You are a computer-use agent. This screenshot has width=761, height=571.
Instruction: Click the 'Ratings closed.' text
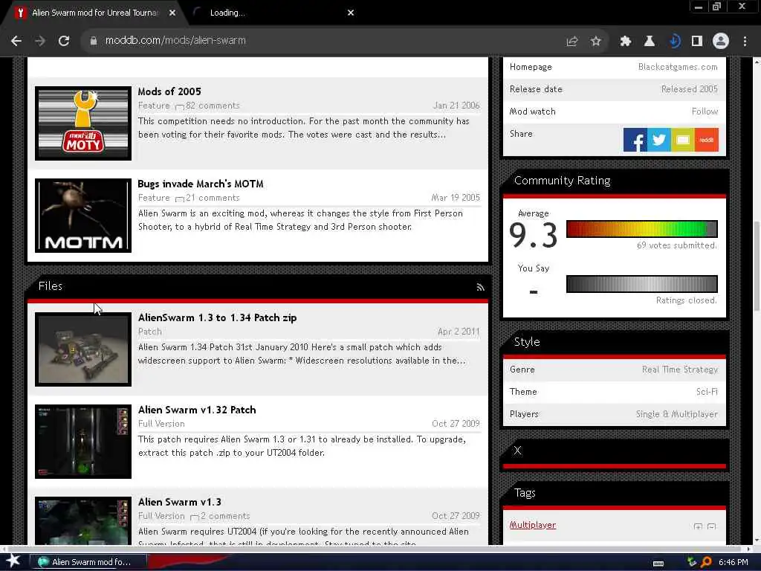click(686, 300)
